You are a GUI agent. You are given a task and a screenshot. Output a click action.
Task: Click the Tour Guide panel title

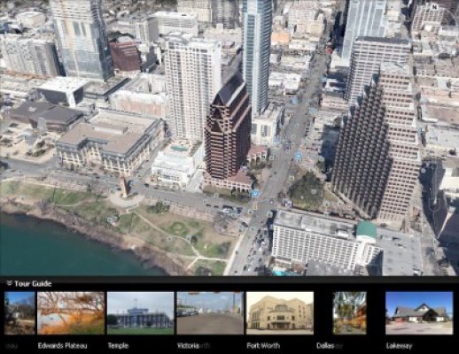[x=33, y=283]
